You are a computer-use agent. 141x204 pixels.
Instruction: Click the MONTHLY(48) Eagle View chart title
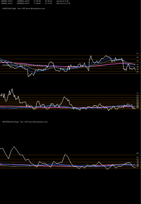25,122
